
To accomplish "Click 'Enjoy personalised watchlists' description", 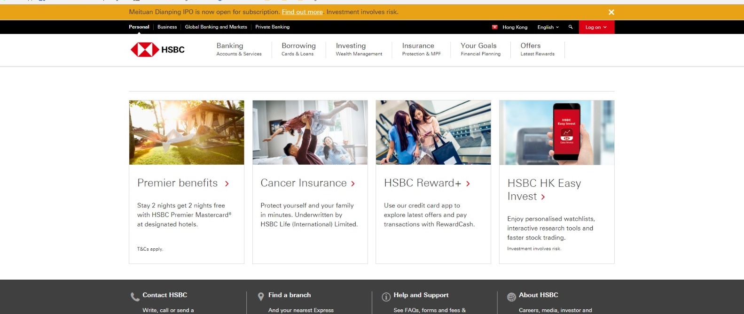I will [551, 228].
